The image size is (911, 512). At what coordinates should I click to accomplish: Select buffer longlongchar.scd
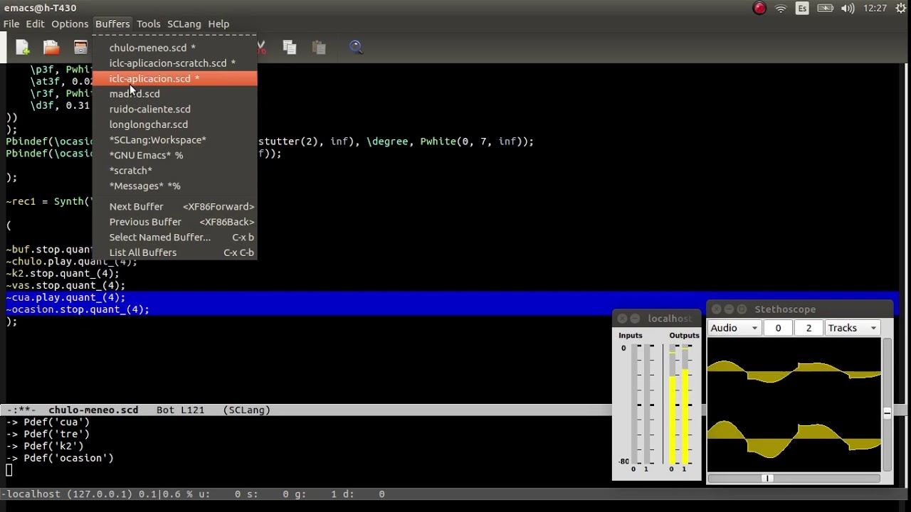click(174, 124)
